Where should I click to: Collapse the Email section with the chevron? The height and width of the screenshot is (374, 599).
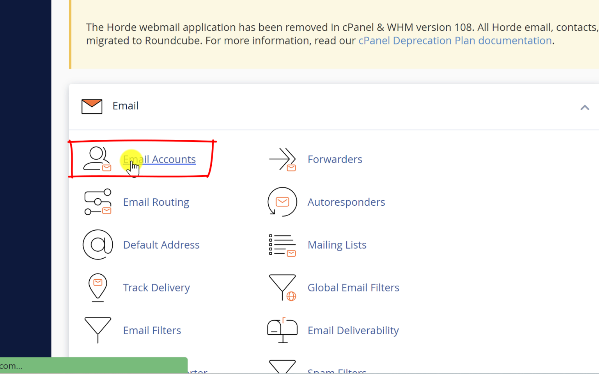[585, 107]
